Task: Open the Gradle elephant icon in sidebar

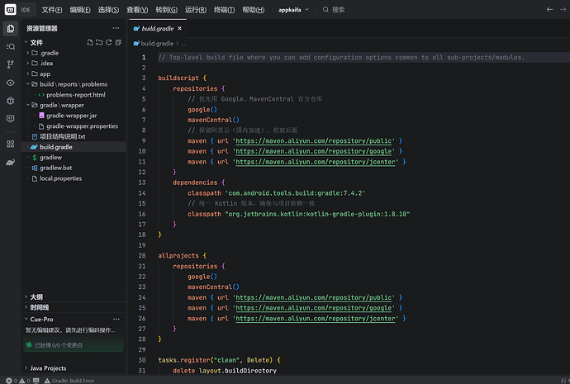Action: click(11, 162)
